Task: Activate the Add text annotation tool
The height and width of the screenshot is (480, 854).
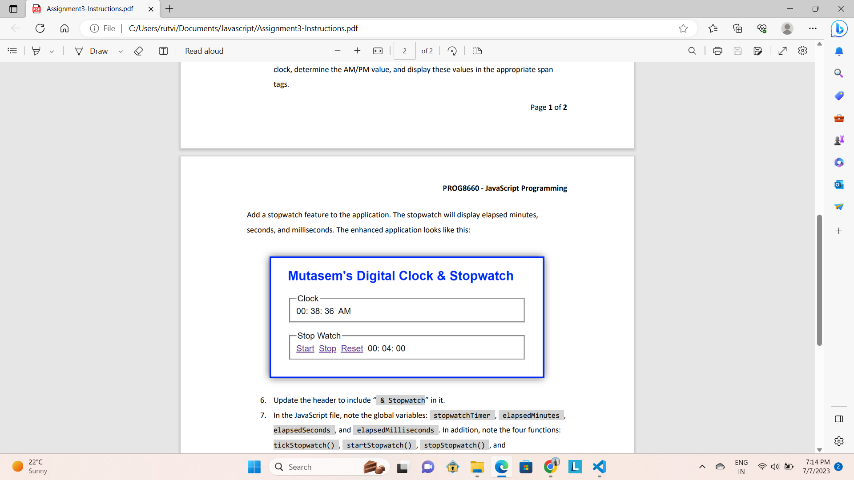Action: (163, 51)
